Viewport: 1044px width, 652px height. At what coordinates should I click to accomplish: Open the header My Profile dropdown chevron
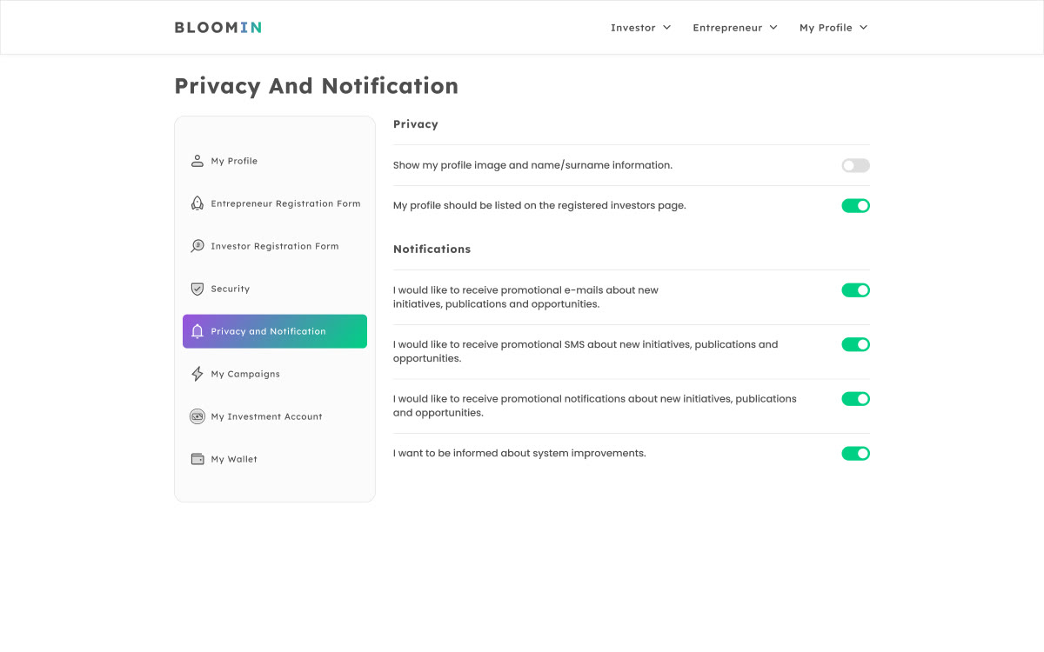864,27
